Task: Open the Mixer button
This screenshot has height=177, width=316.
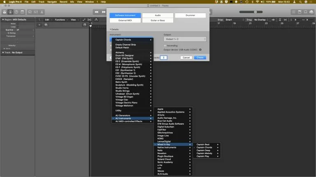Action: (x=36, y=12)
